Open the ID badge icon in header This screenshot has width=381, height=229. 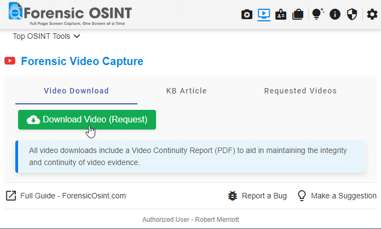[281, 14]
